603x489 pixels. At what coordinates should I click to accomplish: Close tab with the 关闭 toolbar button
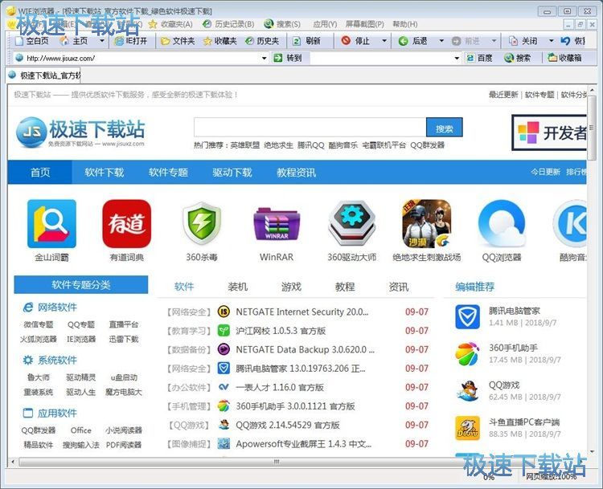pos(523,41)
